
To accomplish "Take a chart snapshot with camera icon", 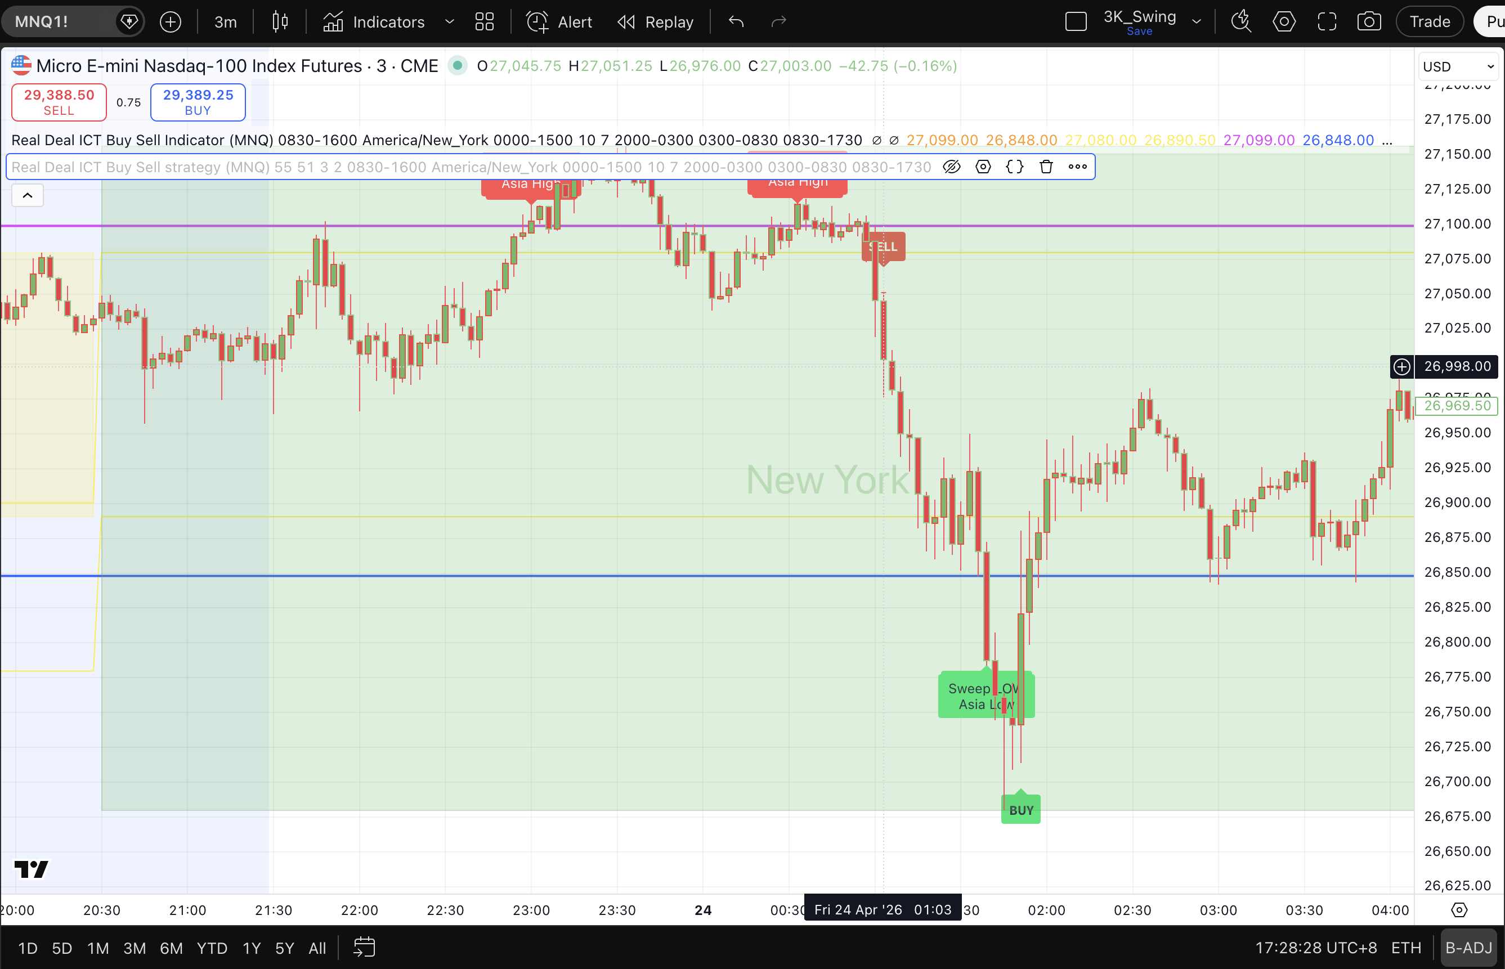I will tap(1369, 22).
